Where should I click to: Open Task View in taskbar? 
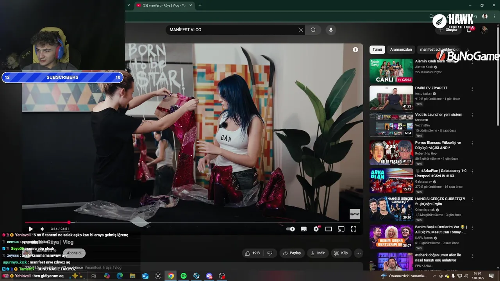click(94, 276)
